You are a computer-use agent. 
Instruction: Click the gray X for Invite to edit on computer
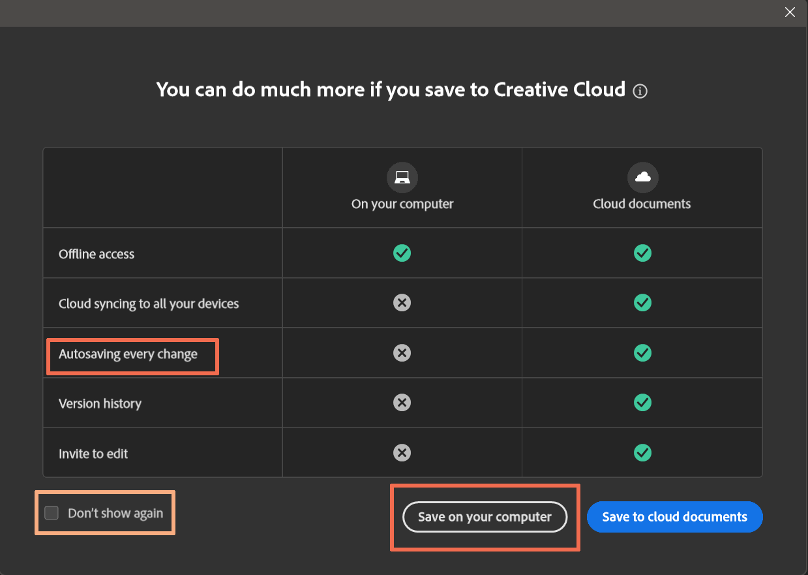coord(402,452)
